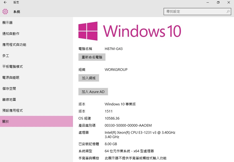Click OS build value 10586.36
Image resolution: width=234 pixels, height=162 pixels.
point(112,118)
